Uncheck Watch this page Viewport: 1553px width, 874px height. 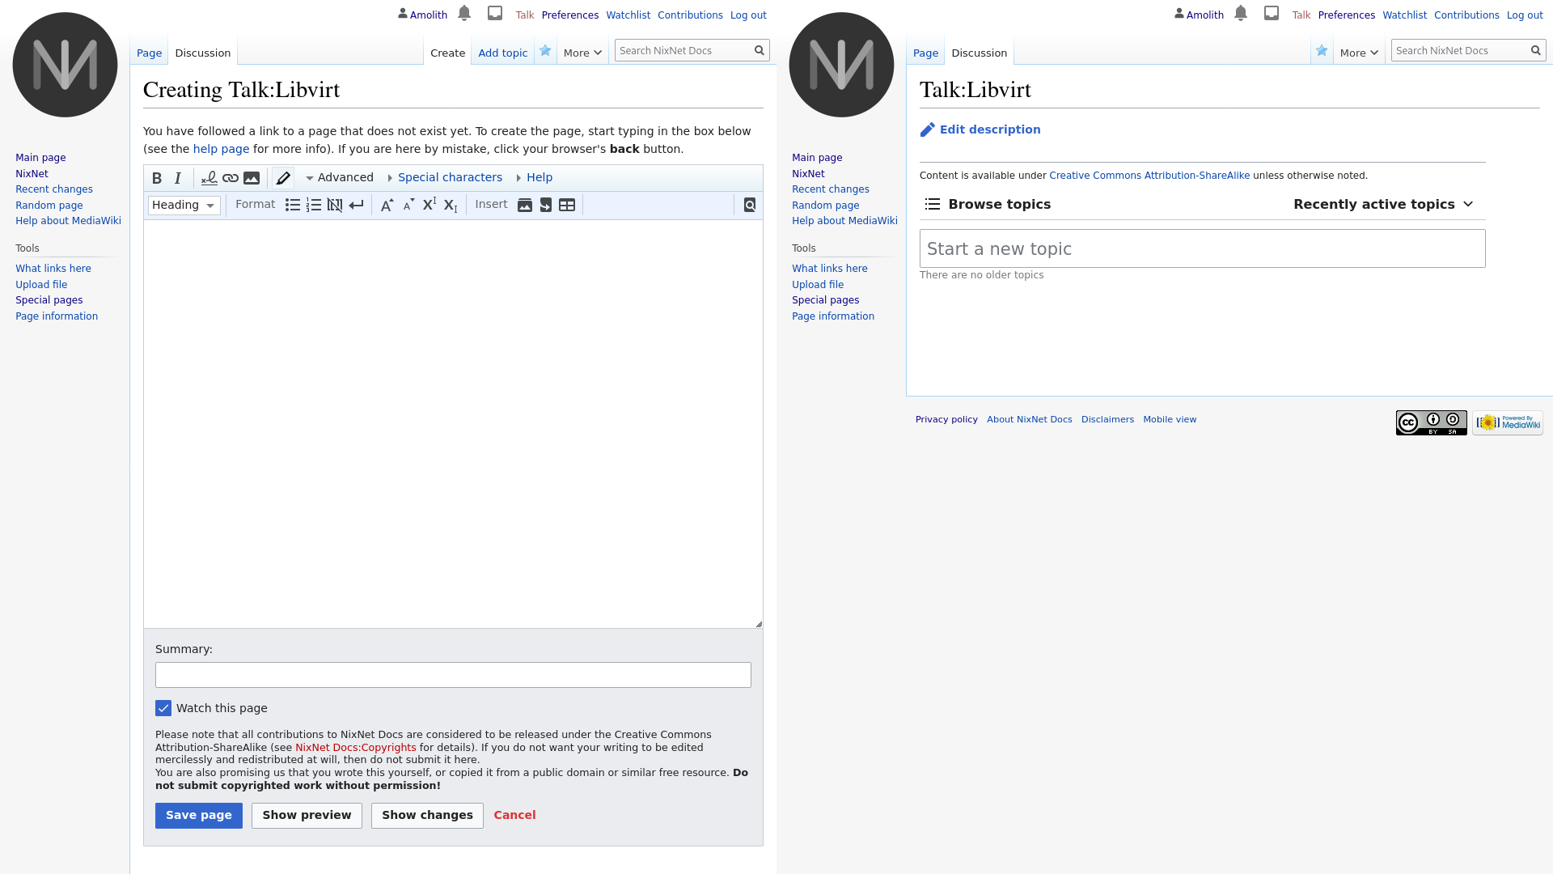163,708
